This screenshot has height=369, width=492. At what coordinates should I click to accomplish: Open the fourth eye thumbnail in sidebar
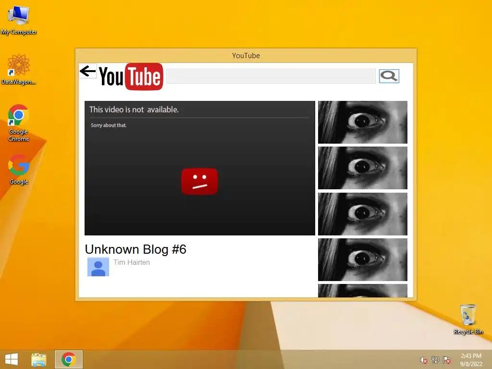tap(363, 259)
